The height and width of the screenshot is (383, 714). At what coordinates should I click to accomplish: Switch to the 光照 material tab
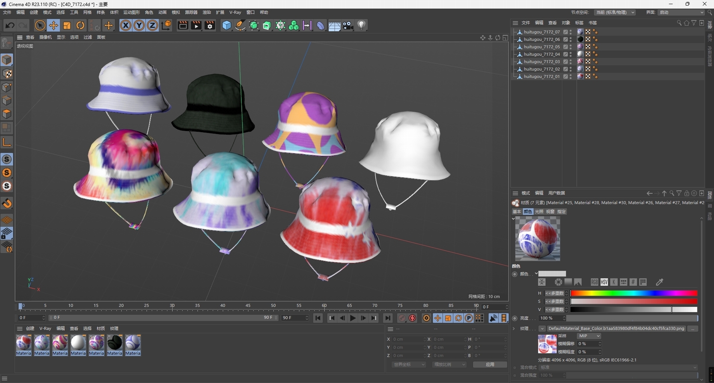pos(539,211)
